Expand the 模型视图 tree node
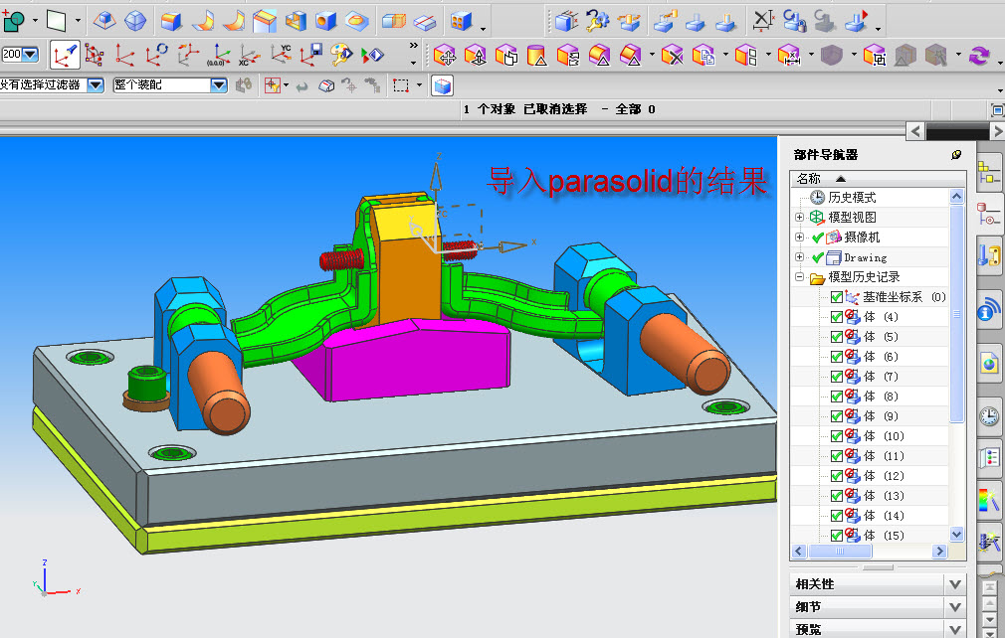This screenshot has width=1005, height=638. [799, 217]
